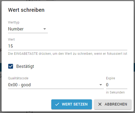Open the Qualitätscode dropdown showing 0x00 - good
The image size is (135, 113).
pyautogui.click(x=56, y=85)
